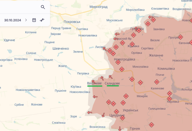Screen dimensions: 192x131
Task: Click the Українськ town label
Action: (130, 110)
